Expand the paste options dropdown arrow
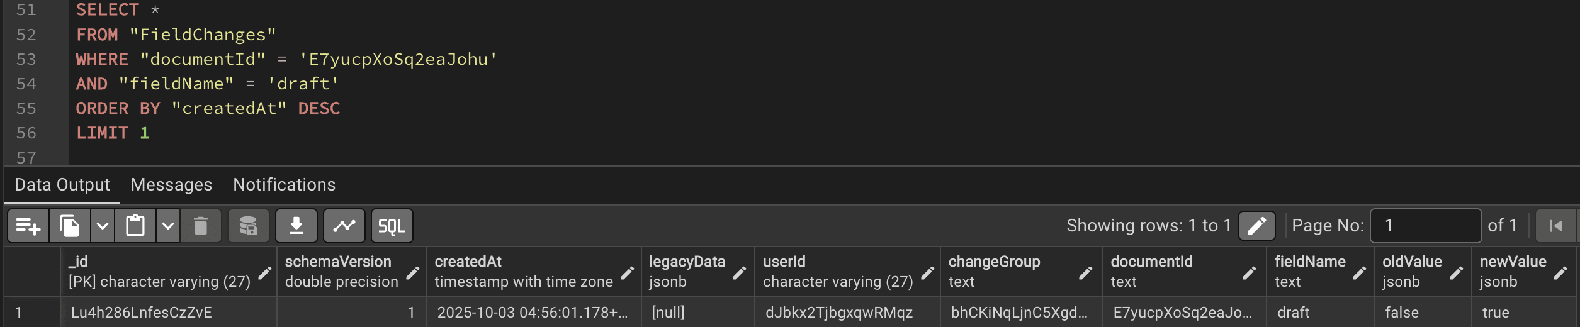 tap(168, 226)
